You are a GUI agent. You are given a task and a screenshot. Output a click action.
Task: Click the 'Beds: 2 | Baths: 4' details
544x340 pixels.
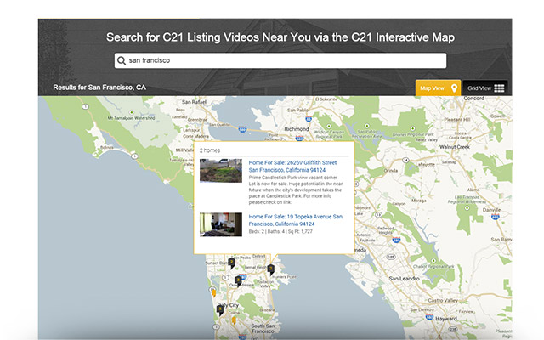[280, 231]
